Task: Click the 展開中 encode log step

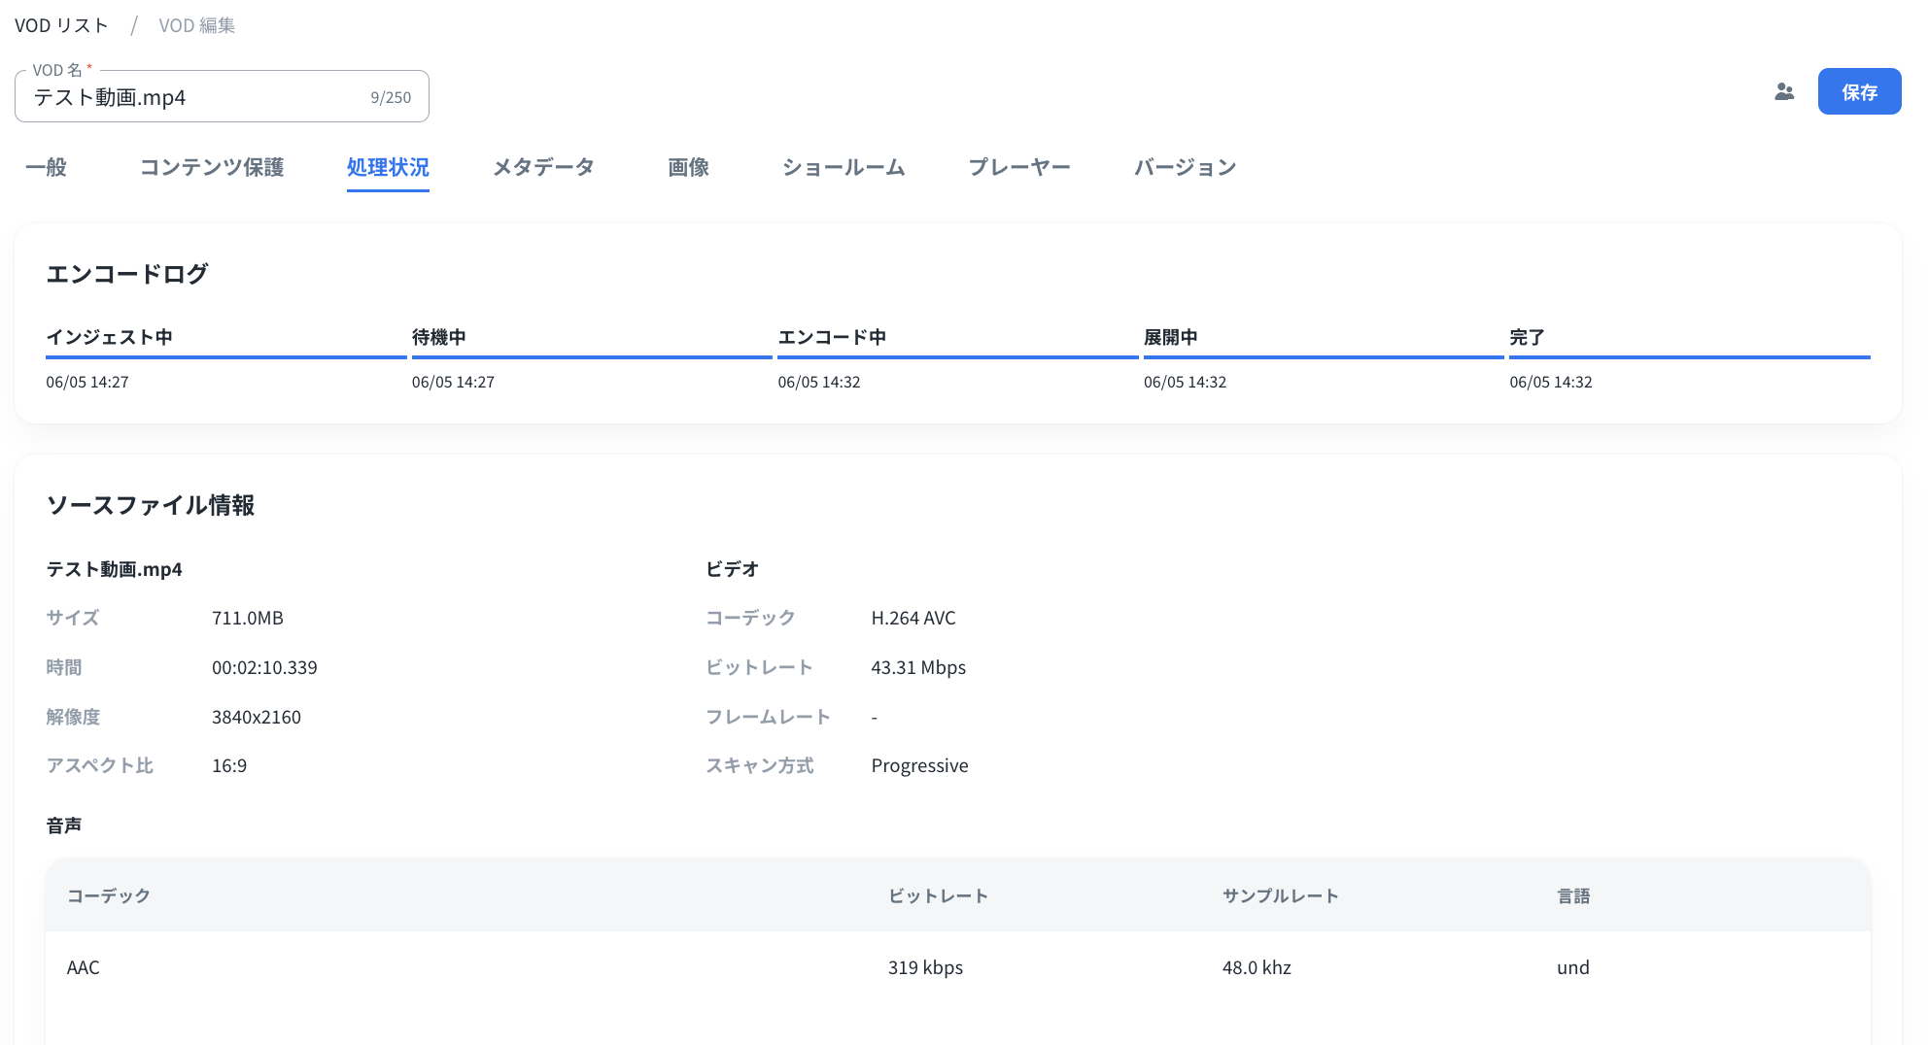Action: pyautogui.click(x=1171, y=337)
